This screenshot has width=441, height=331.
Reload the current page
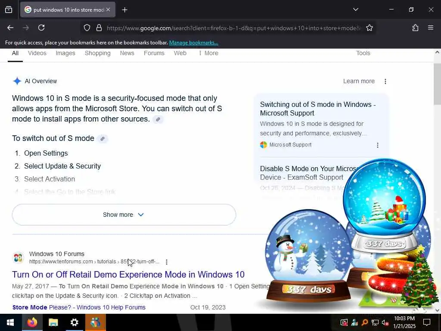pyautogui.click(x=41, y=28)
